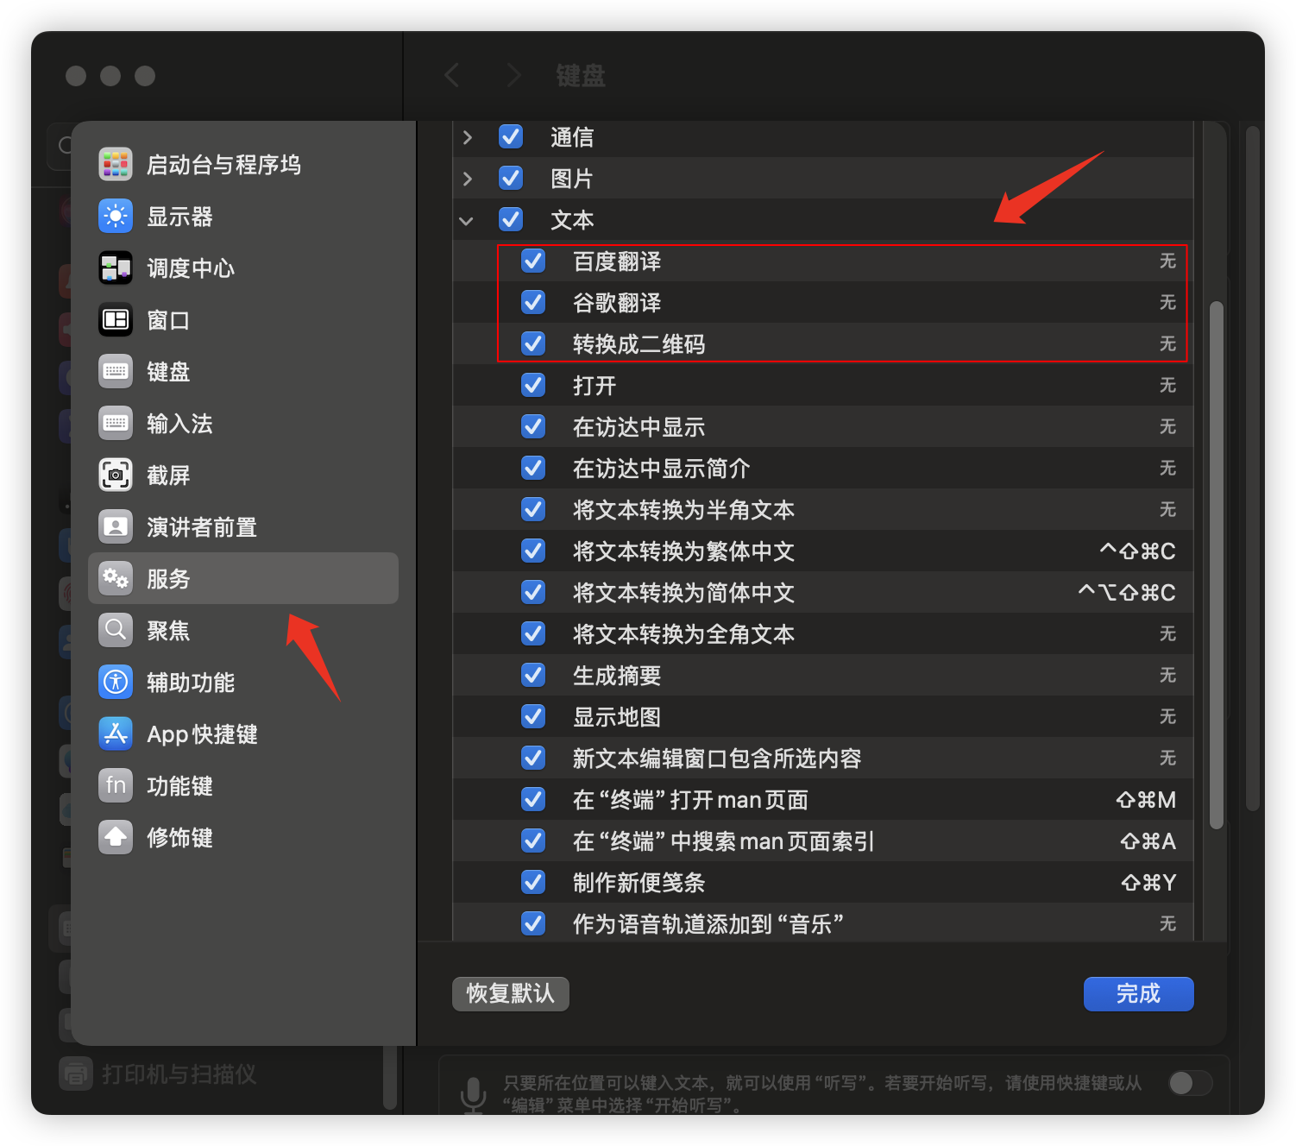Expand the 图片 services group

pyautogui.click(x=467, y=179)
